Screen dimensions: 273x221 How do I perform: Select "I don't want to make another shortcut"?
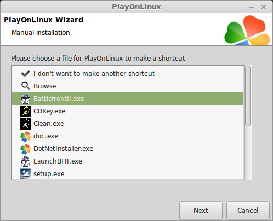pos(128,74)
